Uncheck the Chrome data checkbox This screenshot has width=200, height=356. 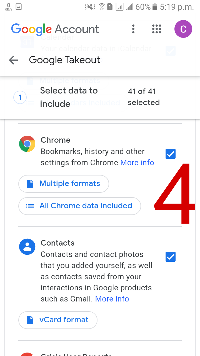point(171,154)
